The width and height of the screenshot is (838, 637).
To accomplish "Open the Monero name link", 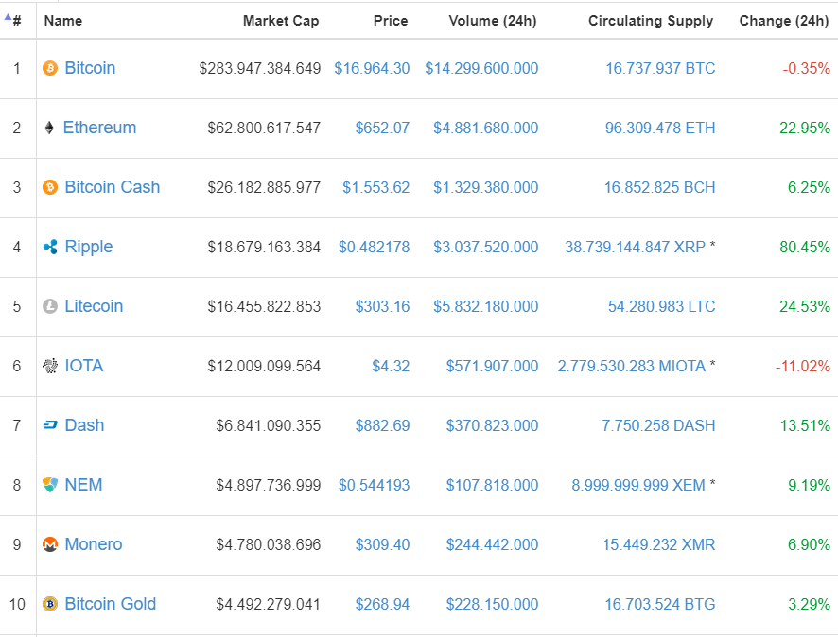I will [x=94, y=544].
